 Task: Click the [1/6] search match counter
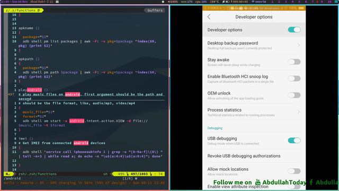click(128, 178)
